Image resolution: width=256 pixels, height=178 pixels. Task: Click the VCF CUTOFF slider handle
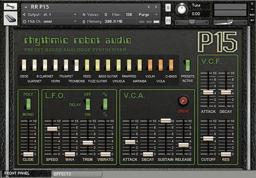pos(208,139)
